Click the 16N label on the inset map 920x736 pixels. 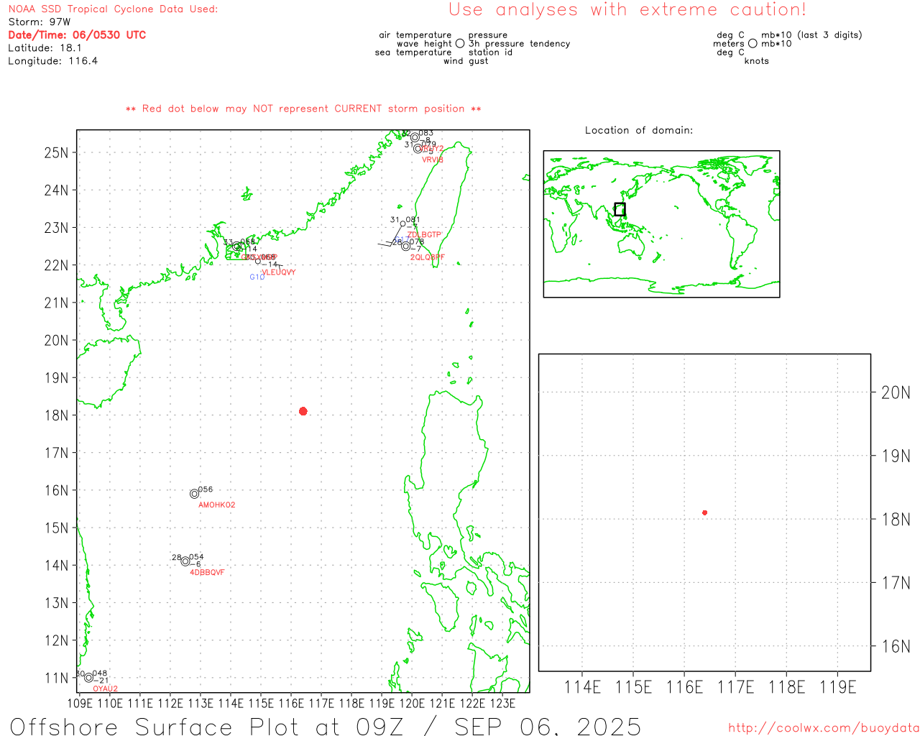(x=896, y=646)
